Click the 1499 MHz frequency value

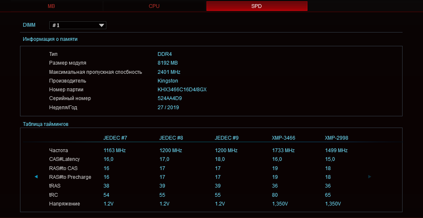[x=336, y=150]
